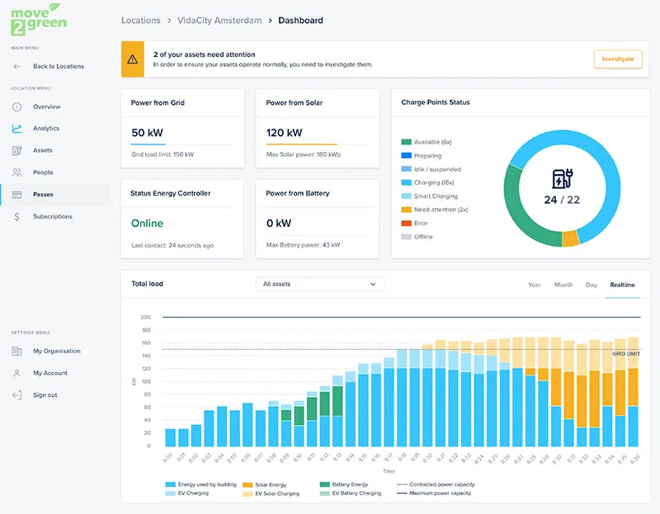Expand the All assets chevron arrow
Screen dimensions: 660x514
coord(373,284)
